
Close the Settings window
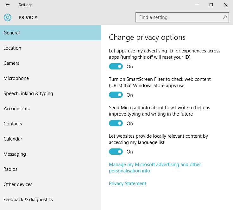click(x=226, y=5)
